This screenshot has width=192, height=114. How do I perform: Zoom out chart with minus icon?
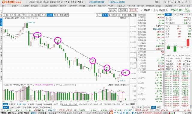coord(100,15)
